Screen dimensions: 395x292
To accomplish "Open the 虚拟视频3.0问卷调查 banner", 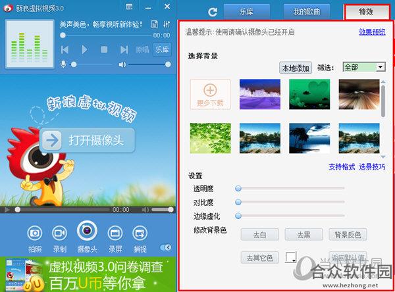I will tap(88, 274).
